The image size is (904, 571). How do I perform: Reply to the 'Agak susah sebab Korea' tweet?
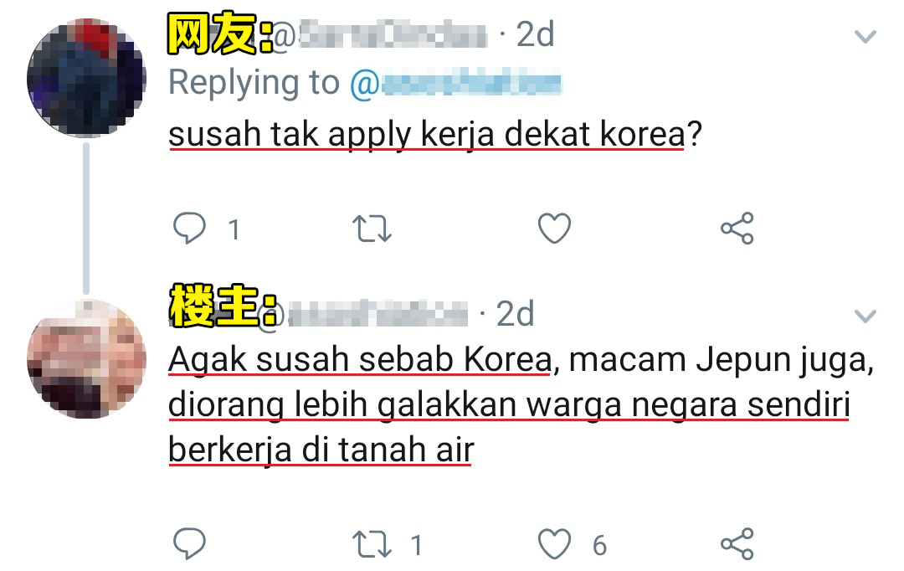coord(189,543)
